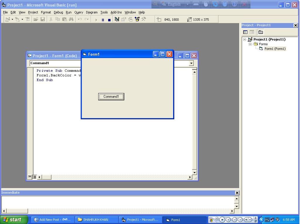
Task: Close the Project - Project1 panel
Action: (295, 25)
